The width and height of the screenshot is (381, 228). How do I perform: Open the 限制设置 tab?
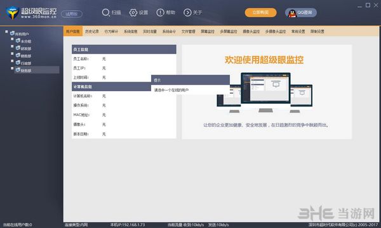(x=317, y=32)
